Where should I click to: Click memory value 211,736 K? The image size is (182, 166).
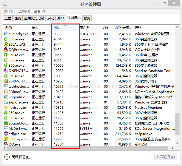[x=123, y=134]
